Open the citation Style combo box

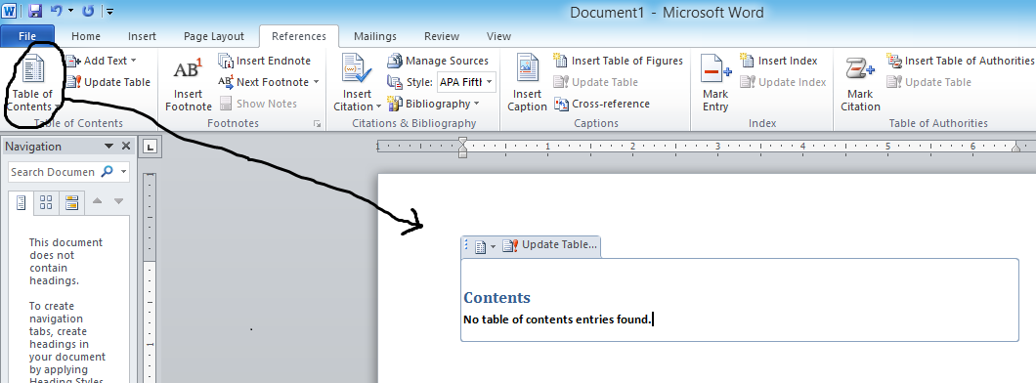tap(466, 82)
